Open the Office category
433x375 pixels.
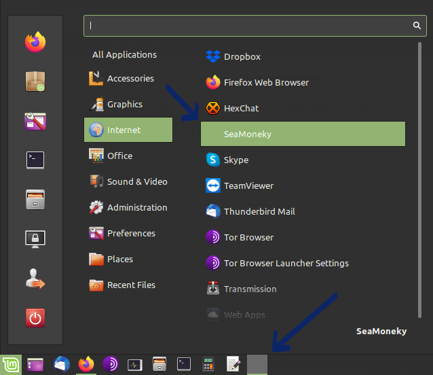point(128,156)
